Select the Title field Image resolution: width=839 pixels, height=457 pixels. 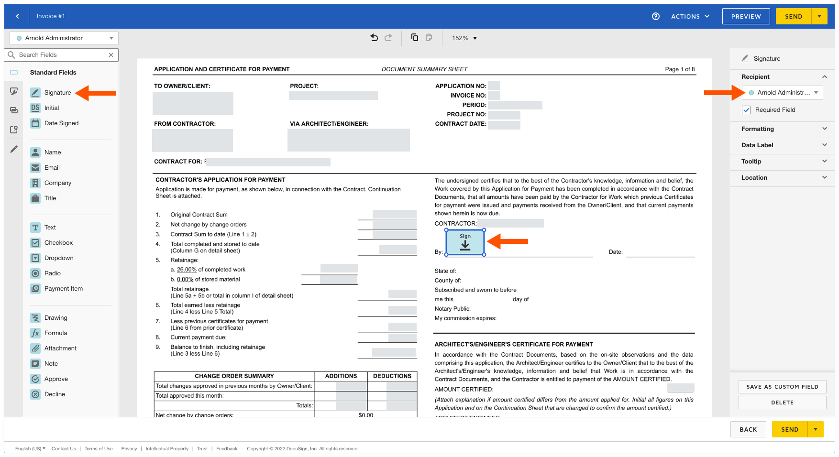44,198
